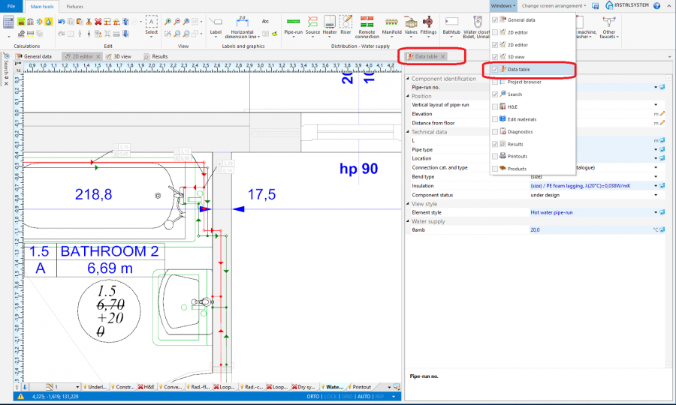Image resolution: width=676 pixels, height=405 pixels.
Task: Enable the Project browser checkbox
Action: tap(494, 82)
